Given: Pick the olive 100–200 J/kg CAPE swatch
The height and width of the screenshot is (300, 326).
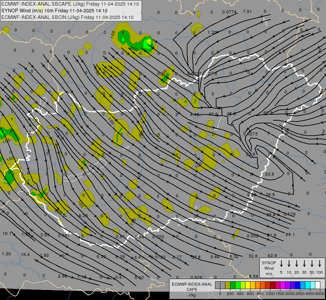Looking at the screenshot, I should 228,285.
